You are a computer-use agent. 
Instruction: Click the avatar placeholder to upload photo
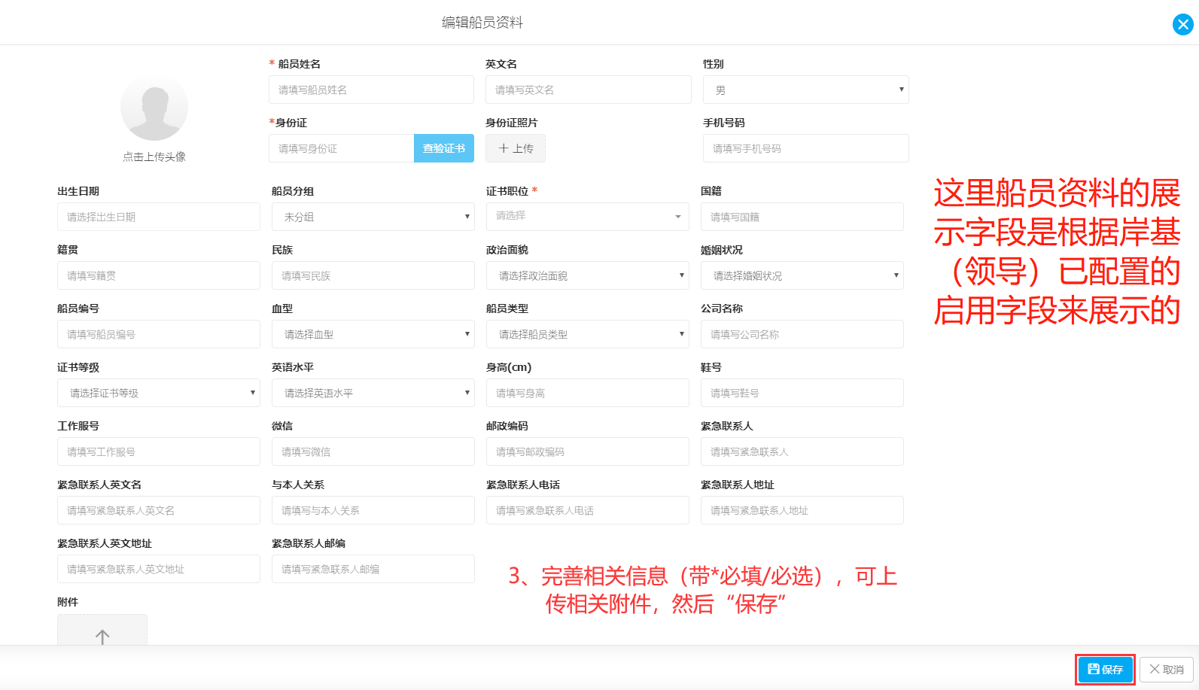click(154, 107)
